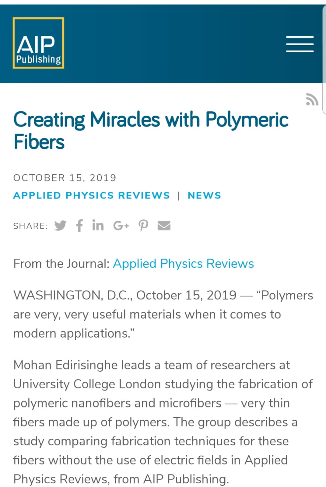Open the uppercase APPLIED PHYSICS REVIEWS category link
The width and height of the screenshot is (326, 487).
(91, 195)
